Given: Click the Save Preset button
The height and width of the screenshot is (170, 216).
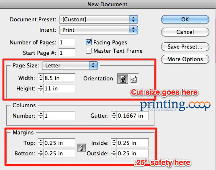Looking at the screenshot, I should point(185,46).
